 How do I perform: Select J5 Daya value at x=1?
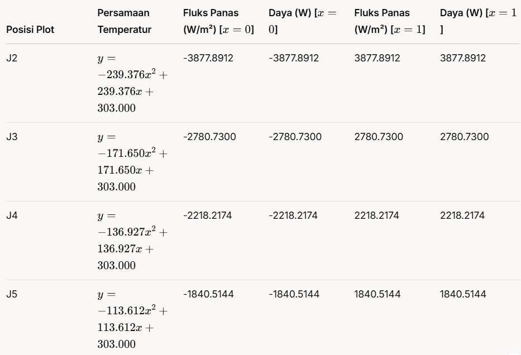[463, 294]
